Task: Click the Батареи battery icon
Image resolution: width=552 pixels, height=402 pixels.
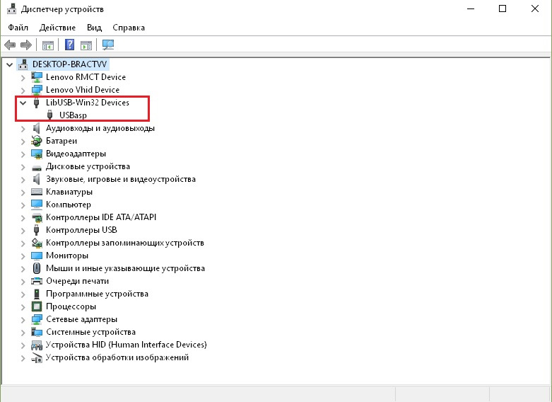Action: (x=37, y=141)
